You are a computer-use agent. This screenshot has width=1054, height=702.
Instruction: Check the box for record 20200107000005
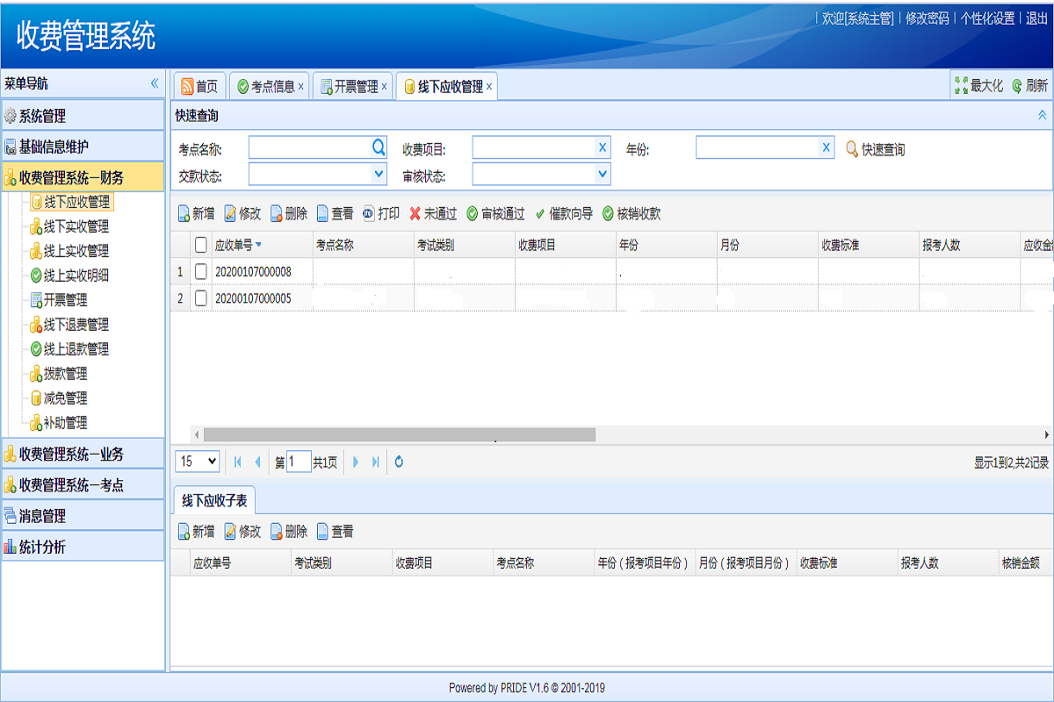(x=201, y=298)
